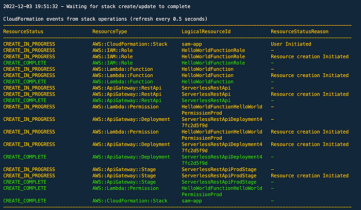Click the green HelloWorldFunction logical ID
The image size is (361, 210).
[x=207, y=82]
